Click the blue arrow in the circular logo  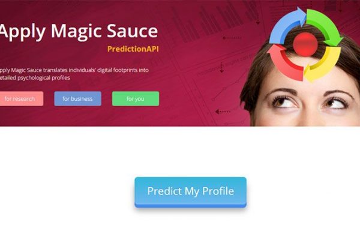tap(286, 25)
